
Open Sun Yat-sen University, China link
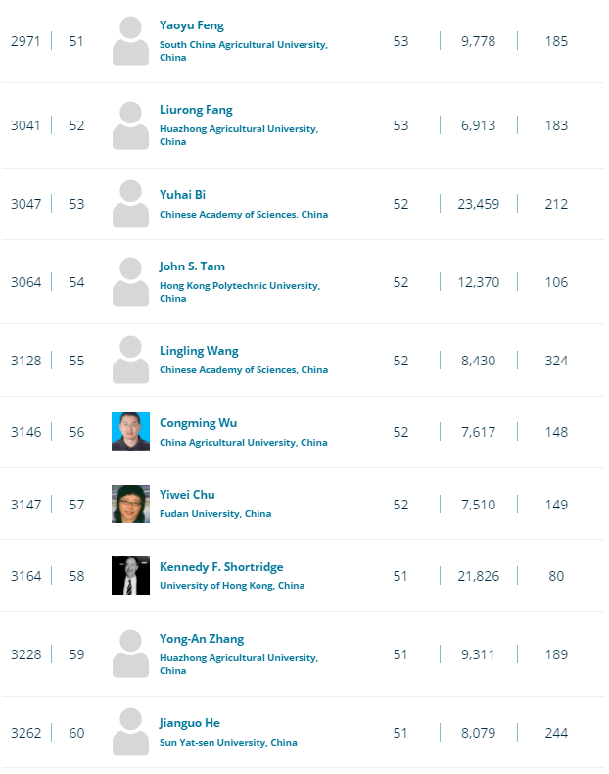[228, 743]
